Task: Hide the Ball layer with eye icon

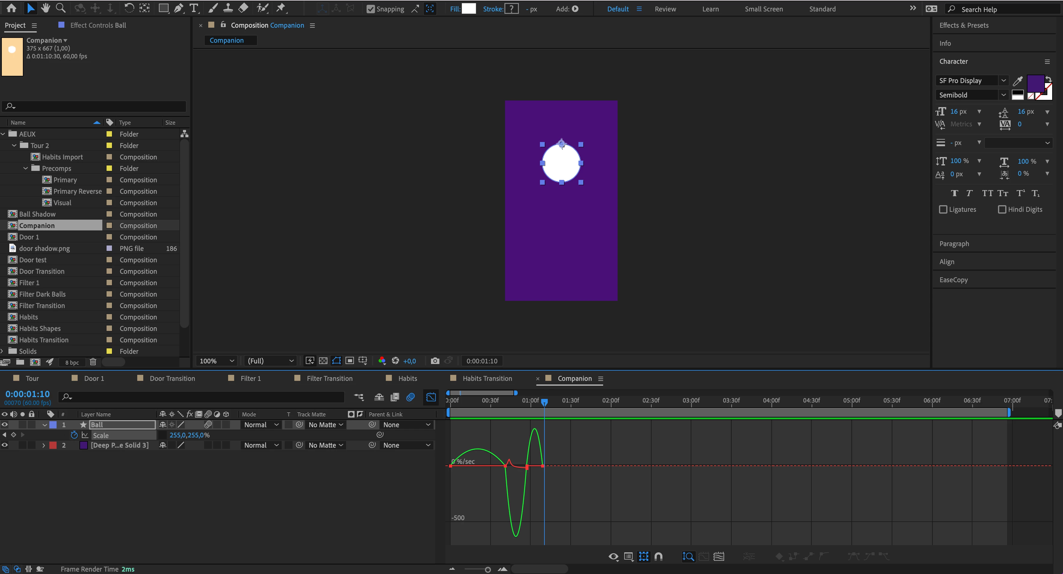Action: click(x=5, y=425)
